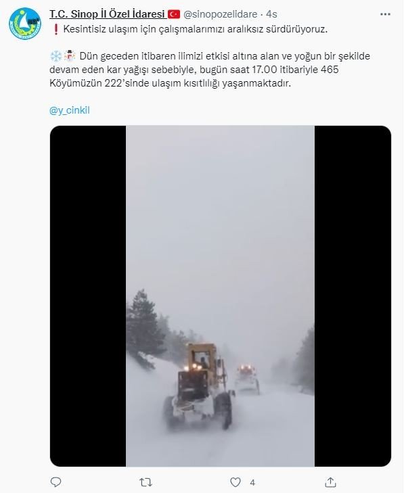Open the three-dot more options menu
Image resolution: width=404 pixels, height=493 pixels.
point(386,14)
